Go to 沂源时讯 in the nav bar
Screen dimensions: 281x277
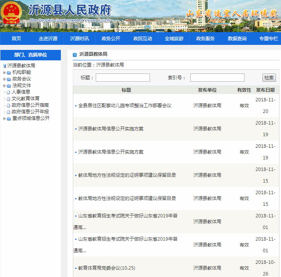79,38
